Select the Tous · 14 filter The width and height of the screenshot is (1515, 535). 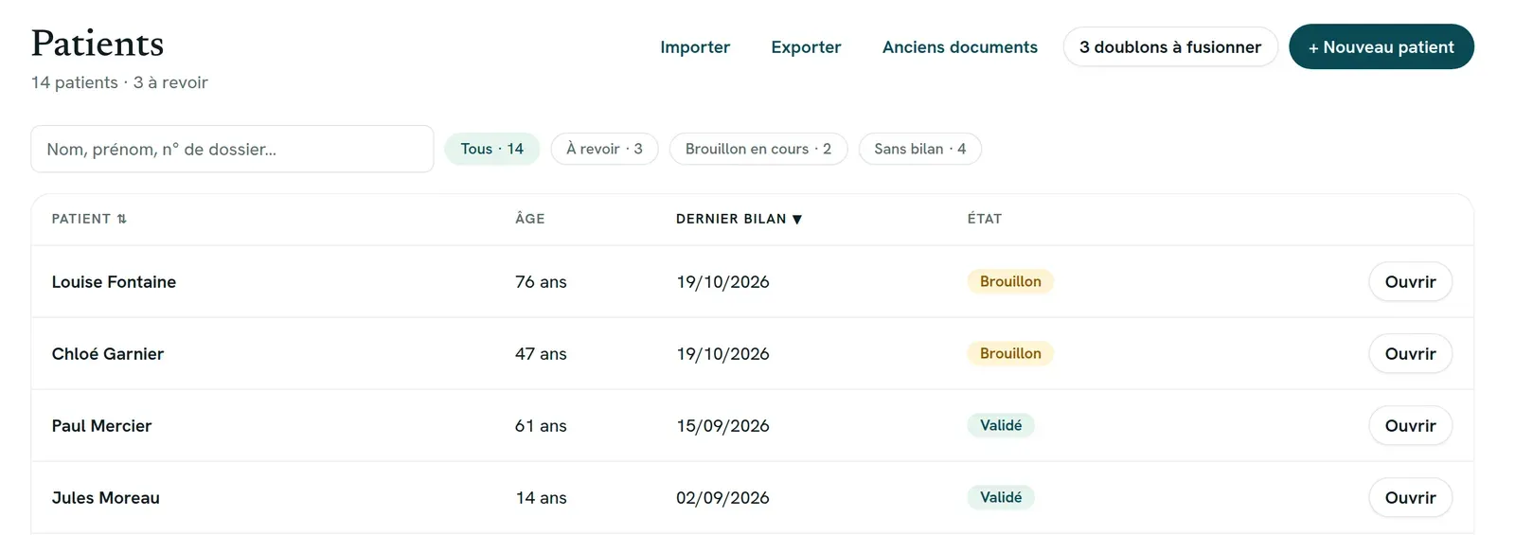[492, 149]
